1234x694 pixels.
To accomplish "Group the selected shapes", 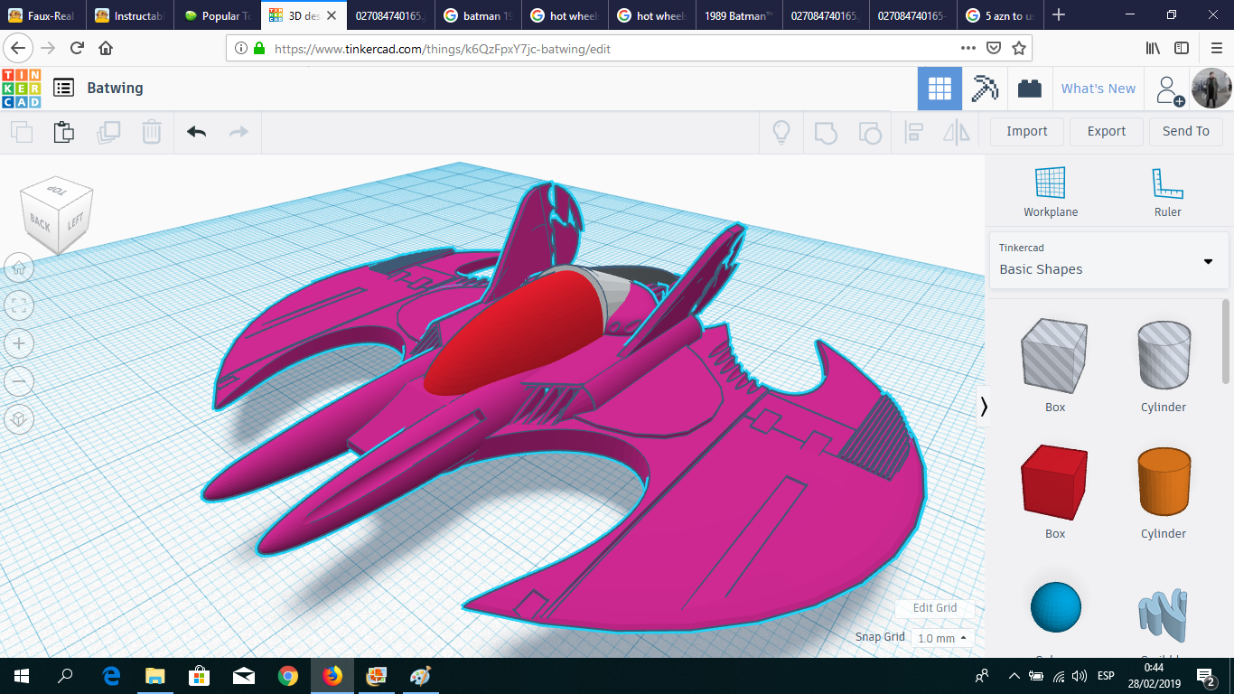I will [x=825, y=132].
